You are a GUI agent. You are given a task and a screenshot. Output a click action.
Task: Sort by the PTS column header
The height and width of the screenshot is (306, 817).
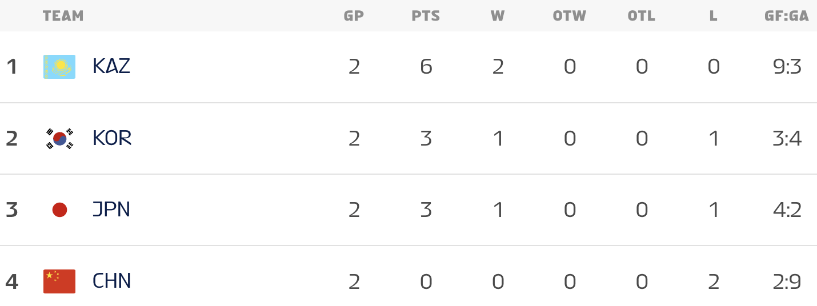pos(426,16)
